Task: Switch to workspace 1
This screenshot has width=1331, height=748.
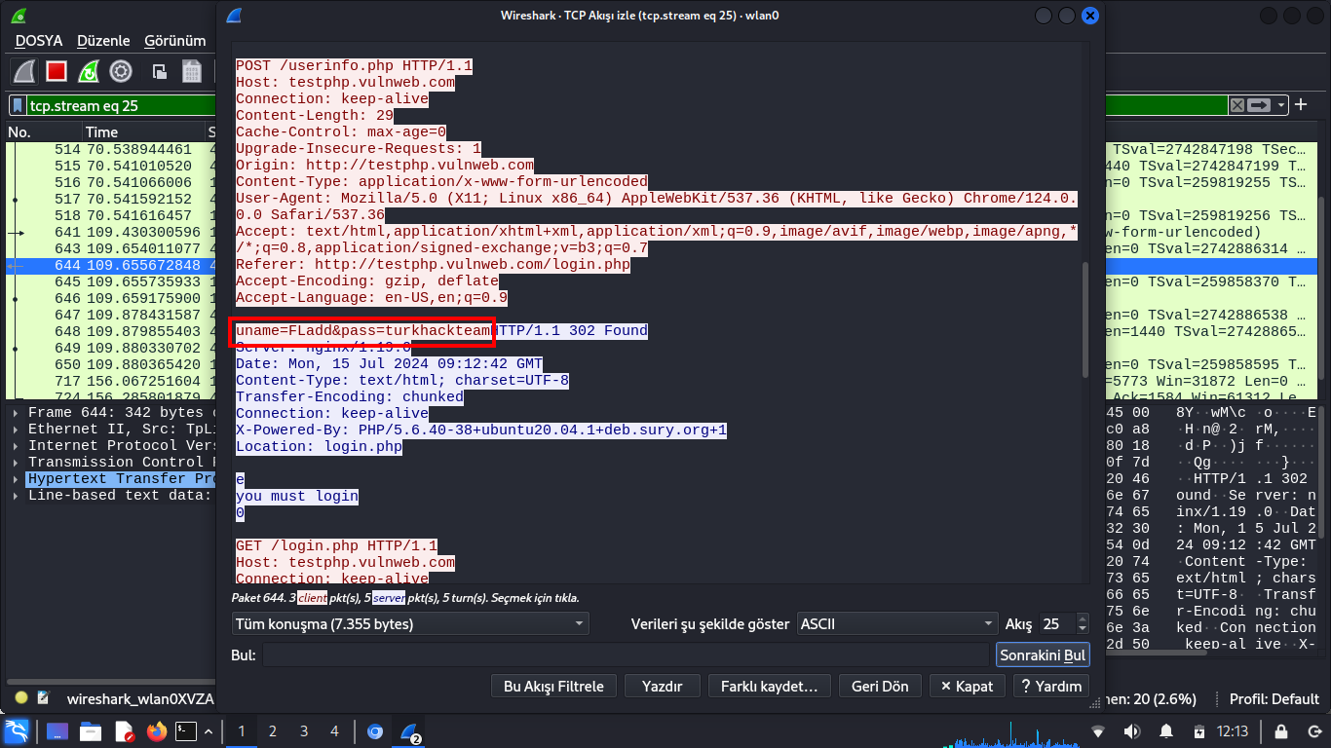Action: point(242,731)
